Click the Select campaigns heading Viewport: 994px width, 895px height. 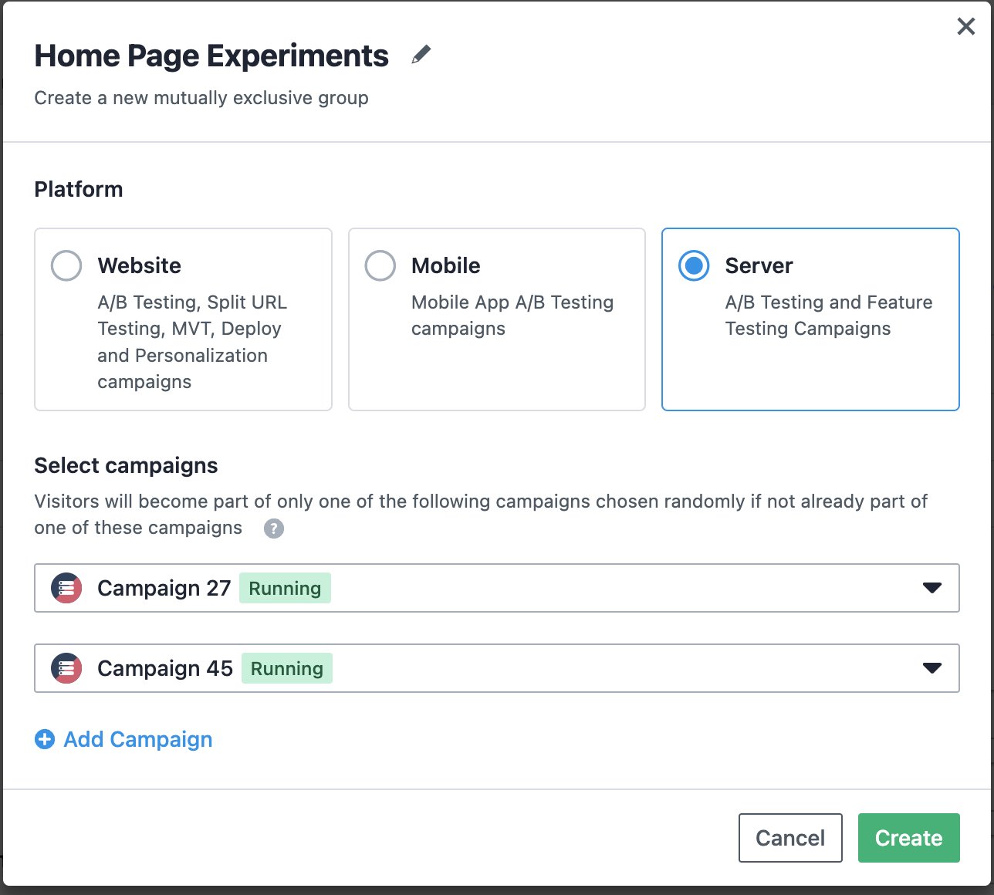point(126,466)
